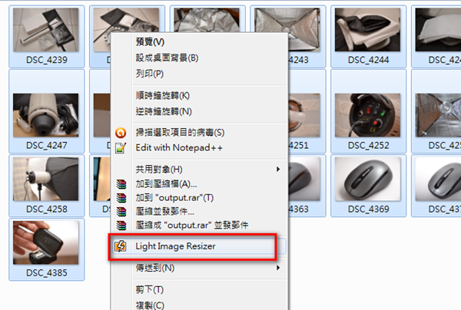461x310 pixels.
Task: Click the antivirus scan icon
Action: (121, 133)
